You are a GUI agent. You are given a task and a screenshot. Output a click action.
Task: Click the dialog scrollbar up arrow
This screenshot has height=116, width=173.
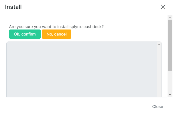tap(170, 17)
